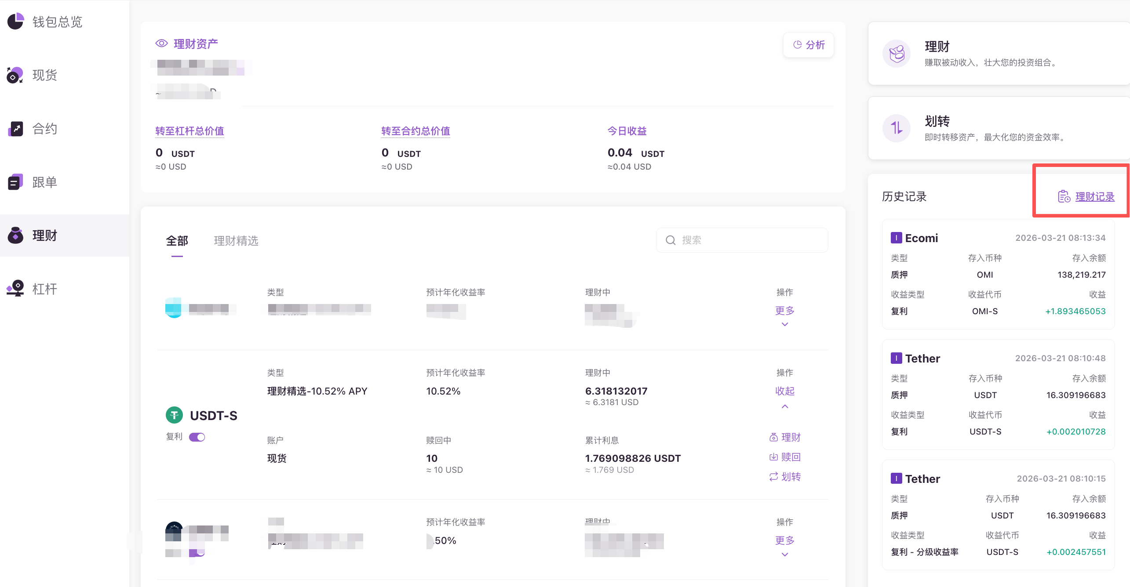Image resolution: width=1130 pixels, height=587 pixels.
Task: Switch to the 理财精选 tab
Action: pos(236,241)
